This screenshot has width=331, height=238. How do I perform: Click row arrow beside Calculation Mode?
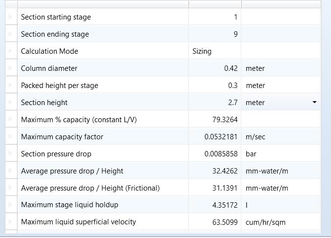tap(11, 51)
